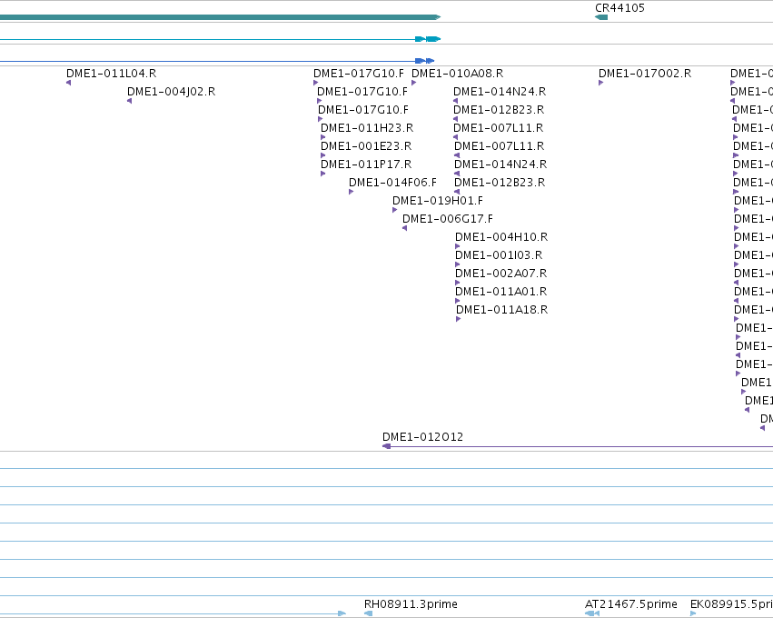The width and height of the screenshot is (773, 618).
Task: Open the DME1-014F06.F feature label
Action: click(x=392, y=183)
